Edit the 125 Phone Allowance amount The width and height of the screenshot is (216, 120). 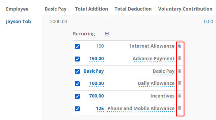(x=100, y=108)
